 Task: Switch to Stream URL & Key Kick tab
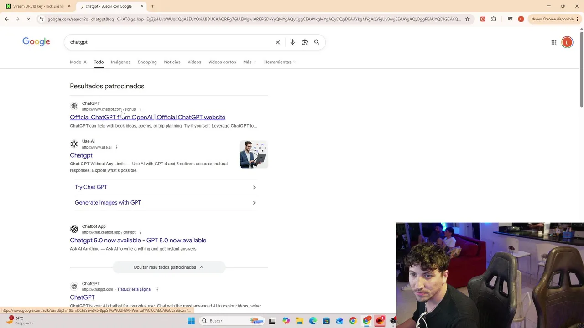coord(38,6)
